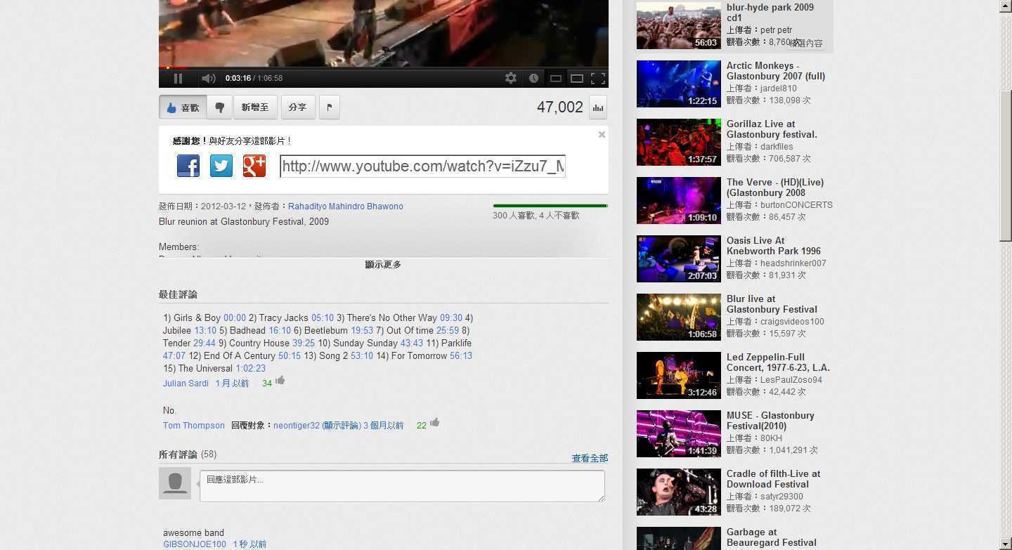
Task: Mute the video volume speaker icon
Action: coord(208,79)
